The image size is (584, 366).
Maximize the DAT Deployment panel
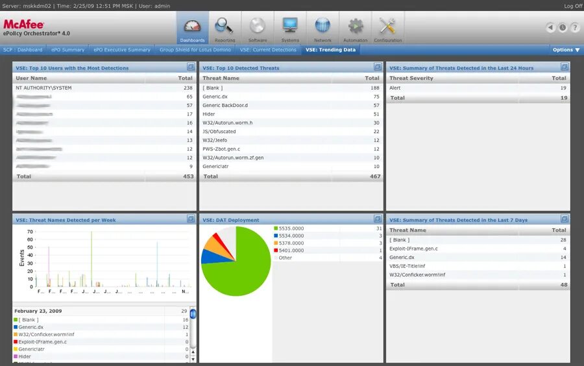point(378,219)
